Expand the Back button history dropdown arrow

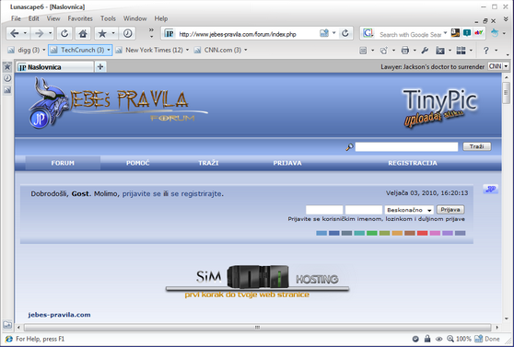point(25,33)
